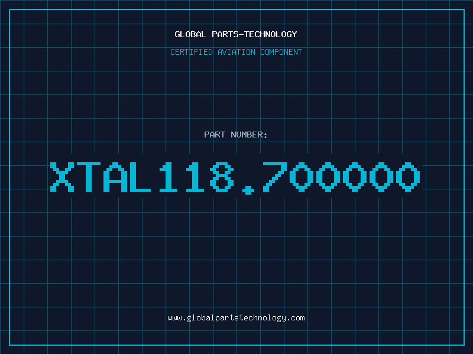This screenshot has width=473, height=354.
Task: Click the PART NUMBER: label
Action: pyautogui.click(x=236, y=135)
